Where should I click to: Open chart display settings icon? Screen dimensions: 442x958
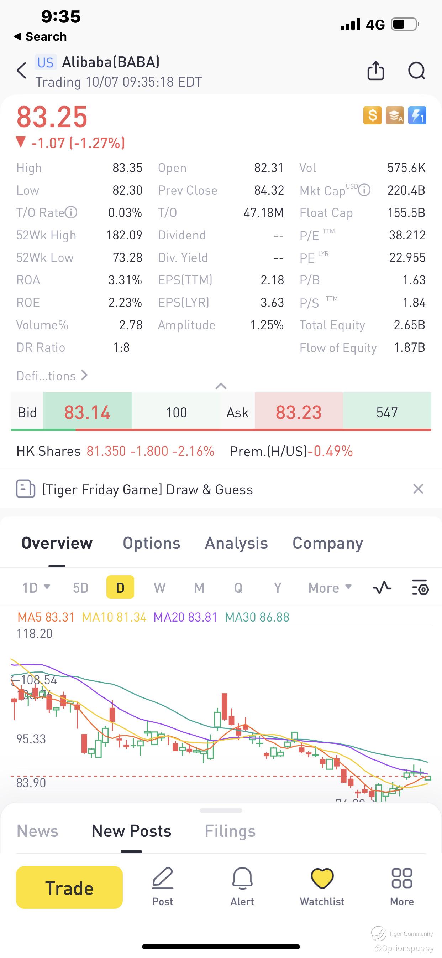(420, 588)
